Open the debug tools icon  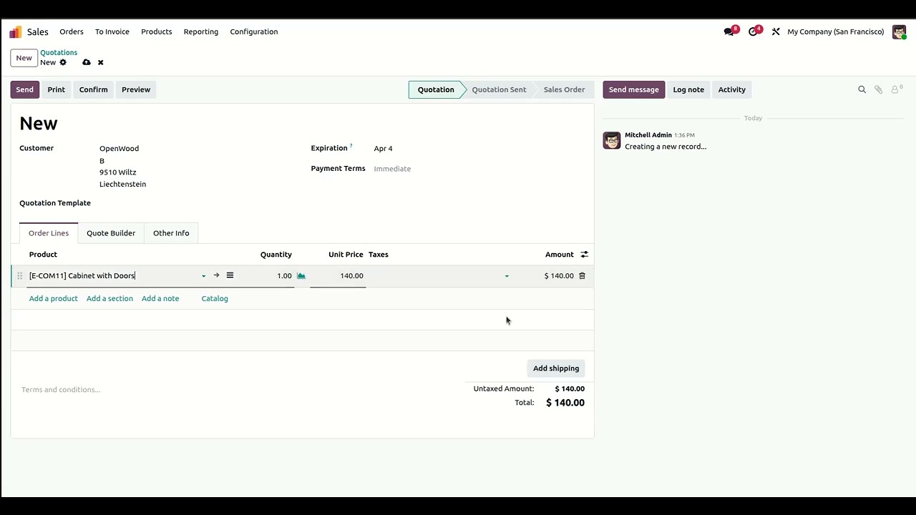(776, 31)
